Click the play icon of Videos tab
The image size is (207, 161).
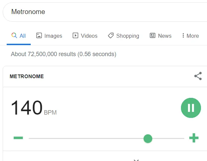75,35
